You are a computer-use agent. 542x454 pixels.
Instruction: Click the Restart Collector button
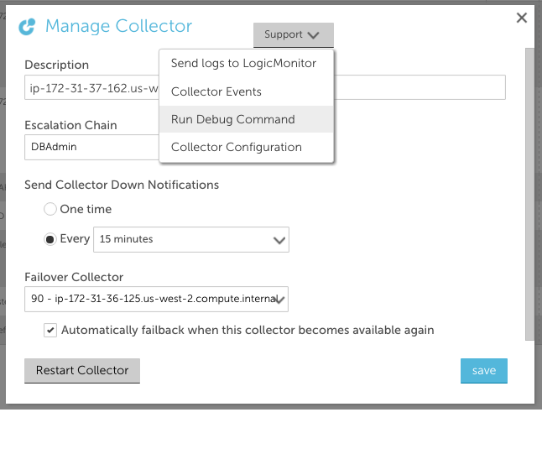(82, 370)
